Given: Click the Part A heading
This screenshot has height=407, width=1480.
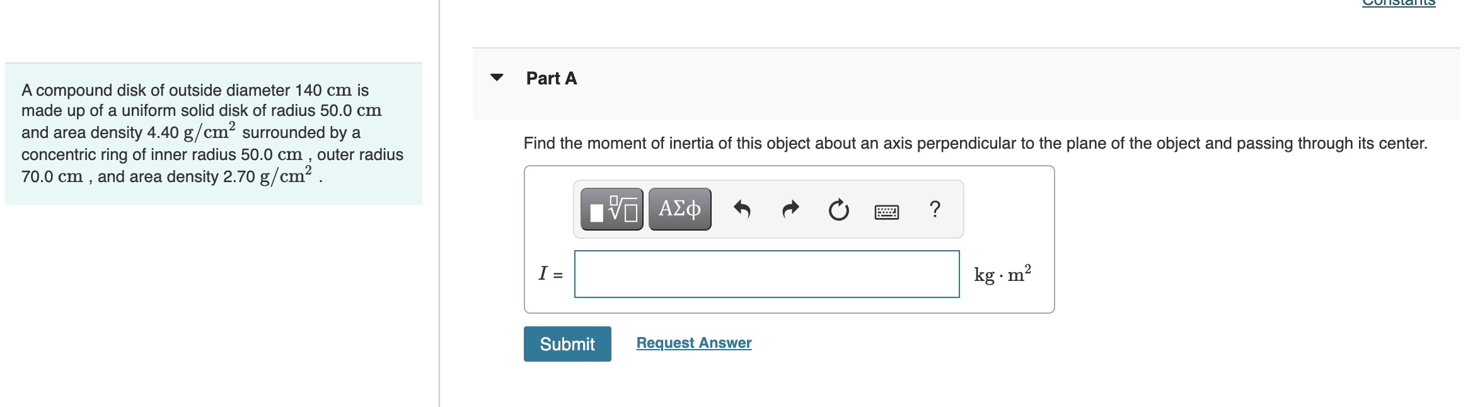Looking at the screenshot, I should click(552, 78).
